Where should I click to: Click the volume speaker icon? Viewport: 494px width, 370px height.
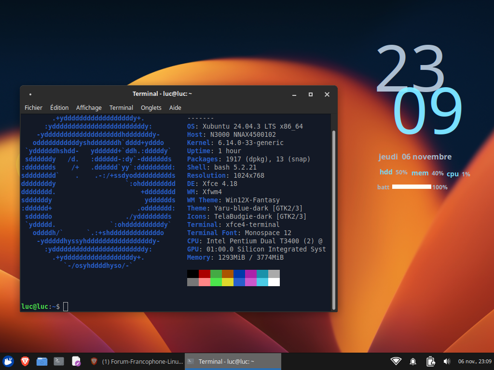(x=447, y=361)
